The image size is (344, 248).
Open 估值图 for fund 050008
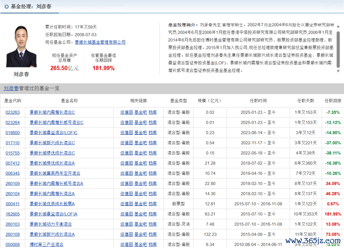[x=127, y=245]
